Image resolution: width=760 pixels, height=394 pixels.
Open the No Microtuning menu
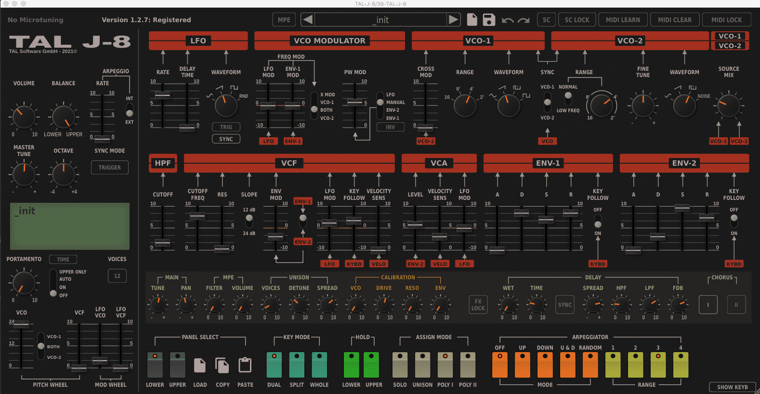pyautogui.click(x=36, y=20)
